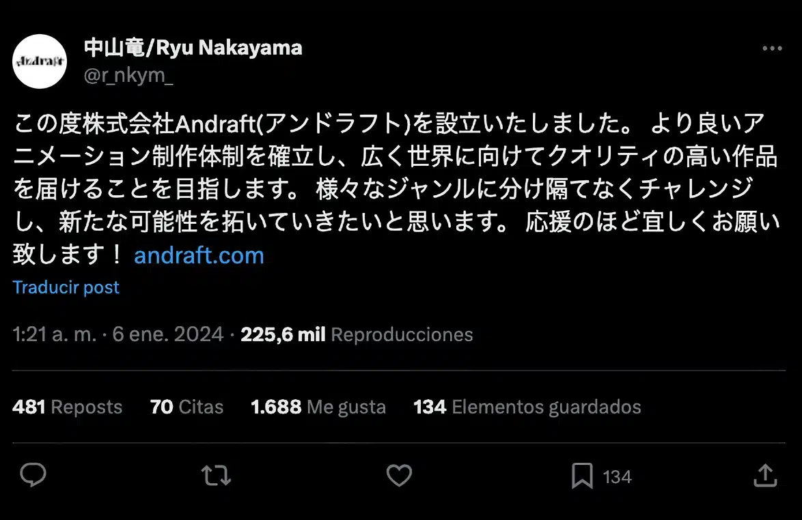
Task: Open the 1.688 Me gusta list
Action: 318,407
